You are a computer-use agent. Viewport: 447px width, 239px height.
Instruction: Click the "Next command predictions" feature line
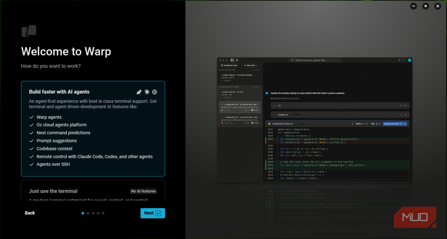(x=63, y=133)
